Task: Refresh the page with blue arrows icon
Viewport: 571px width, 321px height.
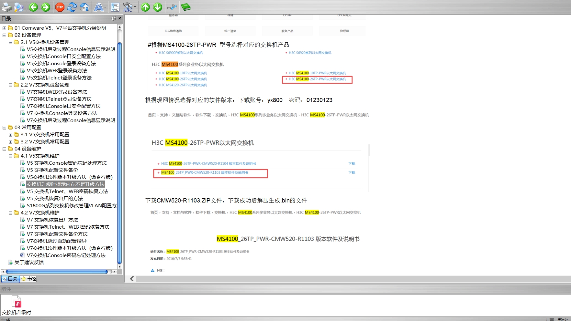Action: pyautogui.click(x=72, y=7)
